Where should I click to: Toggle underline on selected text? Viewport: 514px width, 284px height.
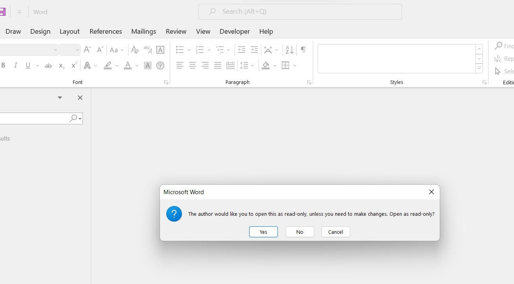(x=27, y=65)
